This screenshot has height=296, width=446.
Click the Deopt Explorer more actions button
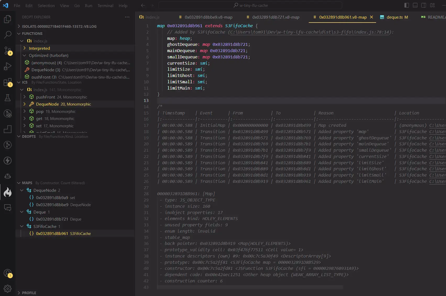click(x=127, y=17)
